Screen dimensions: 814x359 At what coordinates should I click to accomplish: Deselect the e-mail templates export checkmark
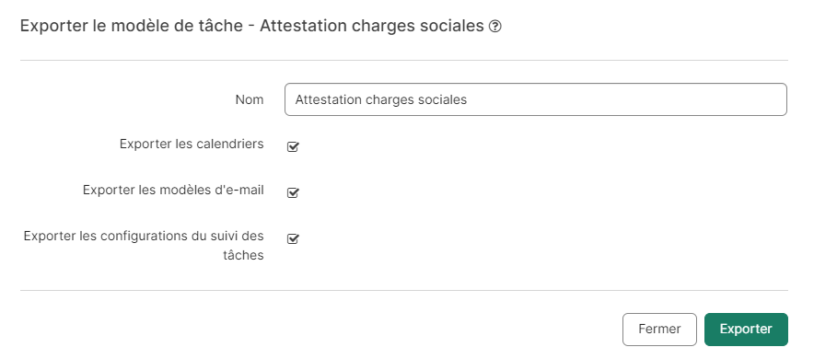[x=293, y=192]
